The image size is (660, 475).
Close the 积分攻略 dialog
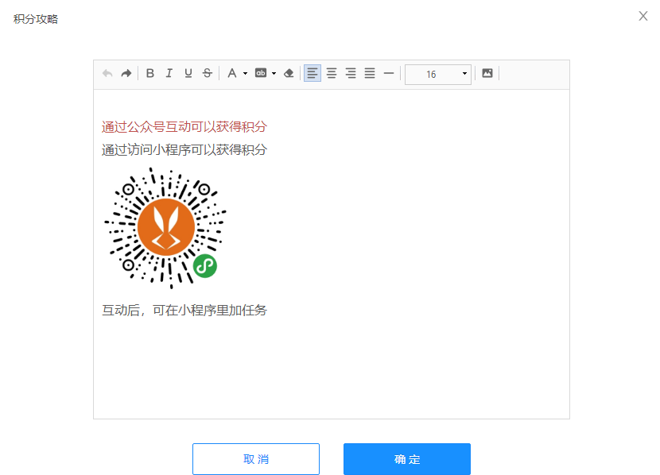tap(643, 17)
